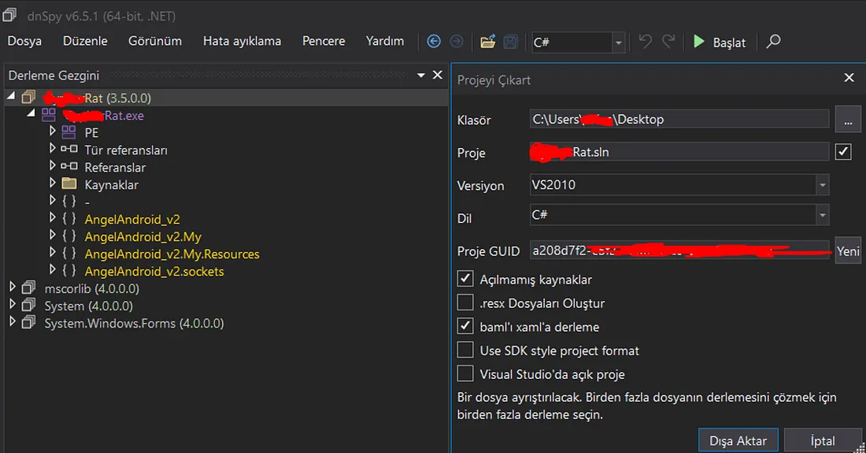
Task: Toggle the solution file checkbox beside Proje
Action: 843,151
